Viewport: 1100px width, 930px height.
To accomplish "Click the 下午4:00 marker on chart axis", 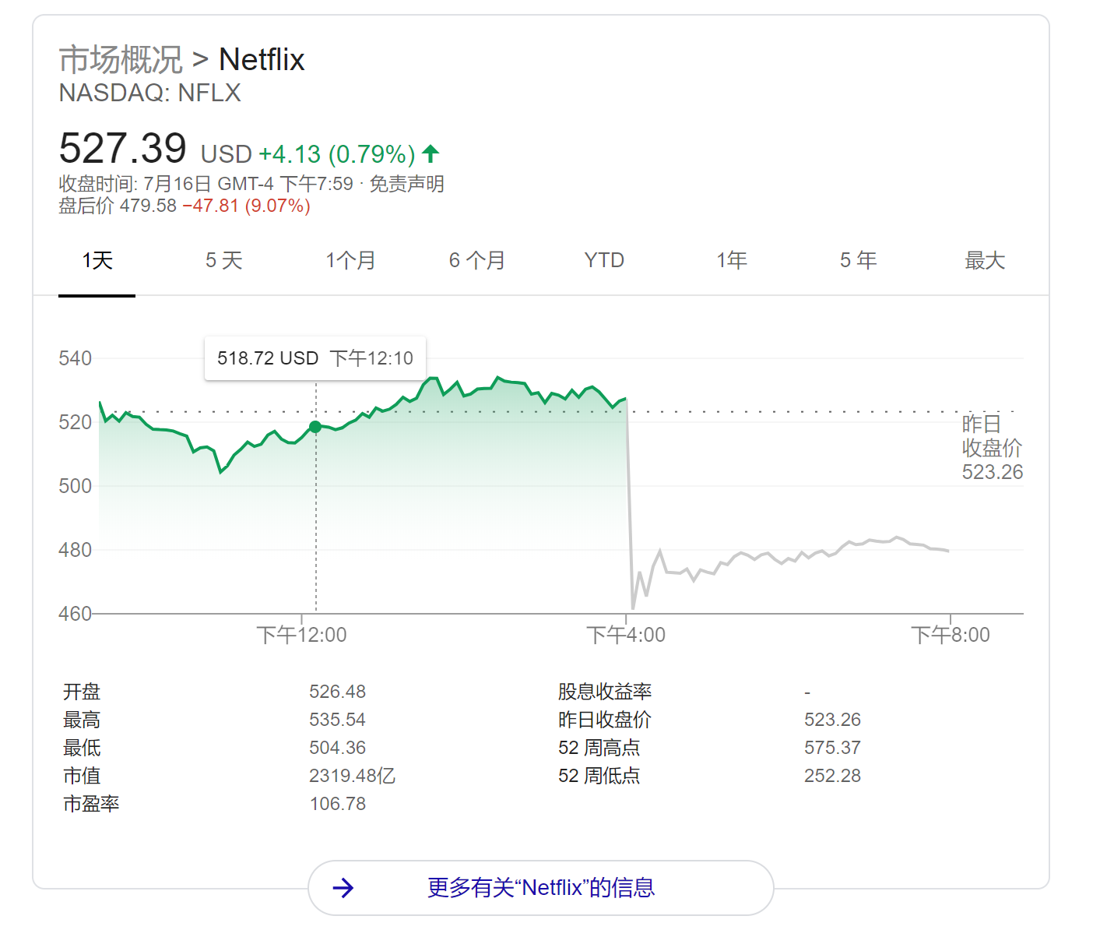I will (x=626, y=635).
